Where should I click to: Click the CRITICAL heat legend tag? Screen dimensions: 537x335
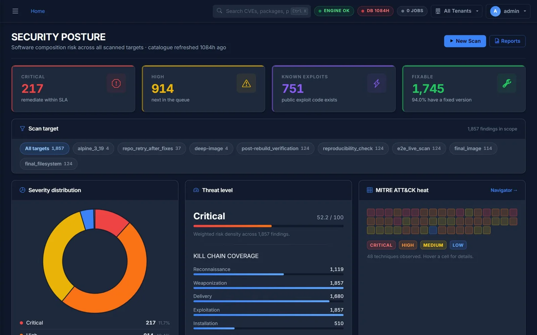coord(381,245)
